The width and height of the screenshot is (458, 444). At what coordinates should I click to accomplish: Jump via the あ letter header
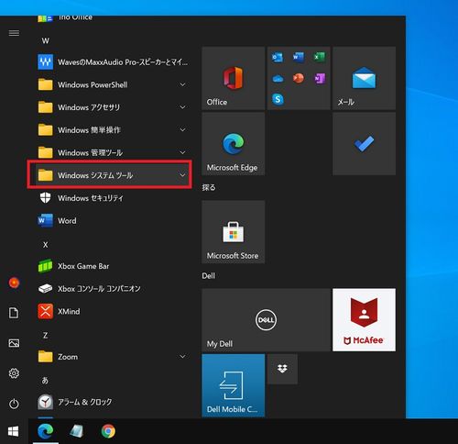point(45,381)
